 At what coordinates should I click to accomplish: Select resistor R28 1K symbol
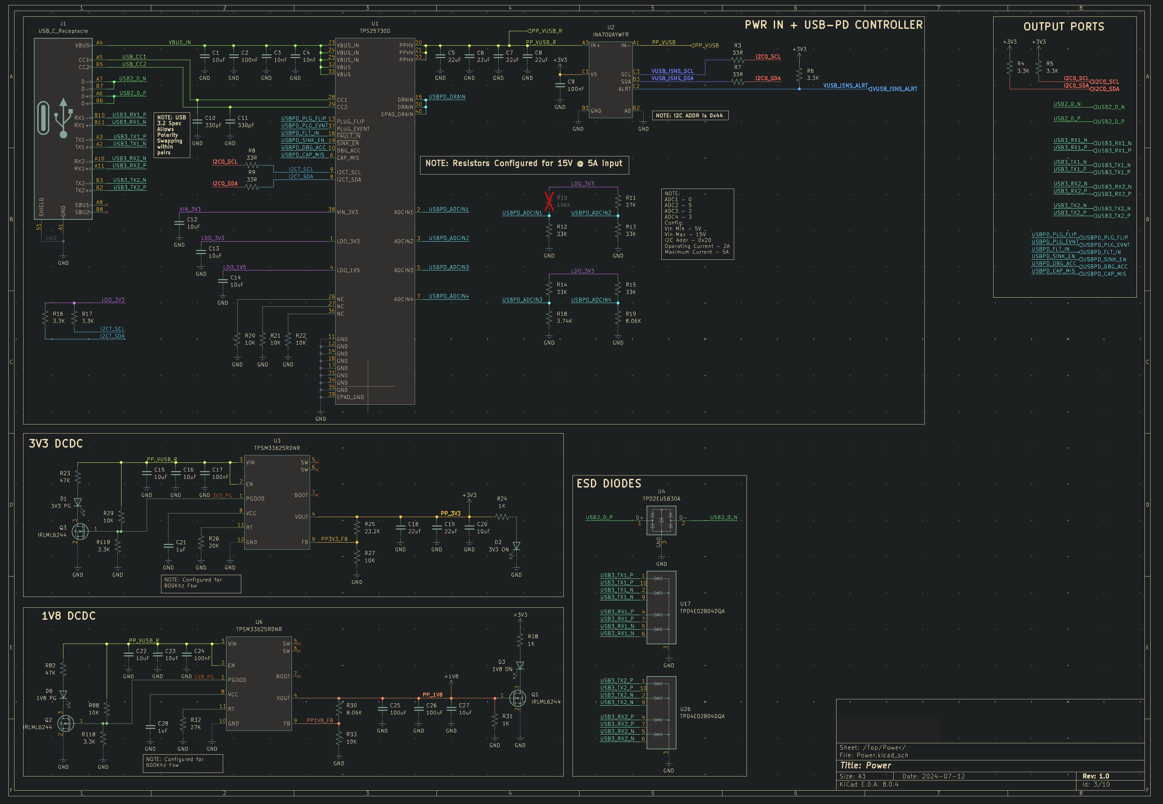point(520,640)
